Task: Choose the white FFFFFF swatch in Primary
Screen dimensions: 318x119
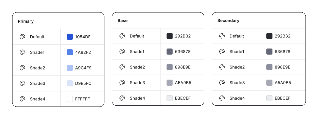Action: [70, 99]
